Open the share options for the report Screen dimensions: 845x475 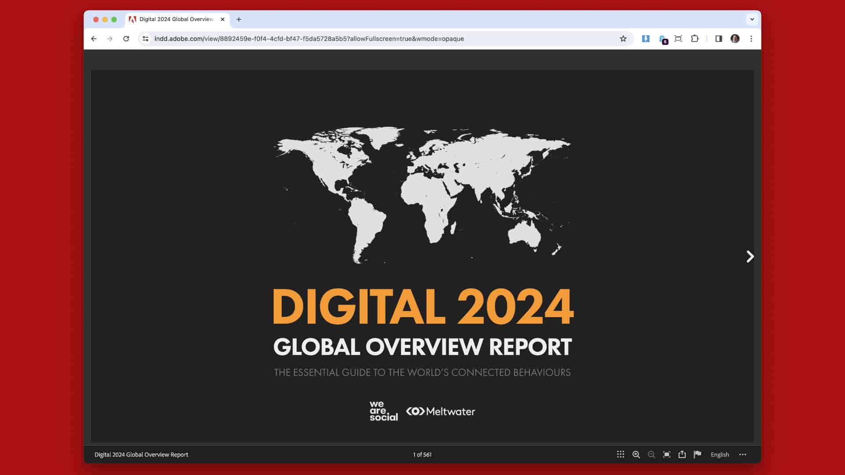[682, 454]
